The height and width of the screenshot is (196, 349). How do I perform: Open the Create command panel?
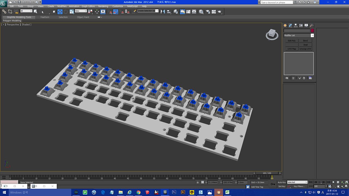click(285, 25)
